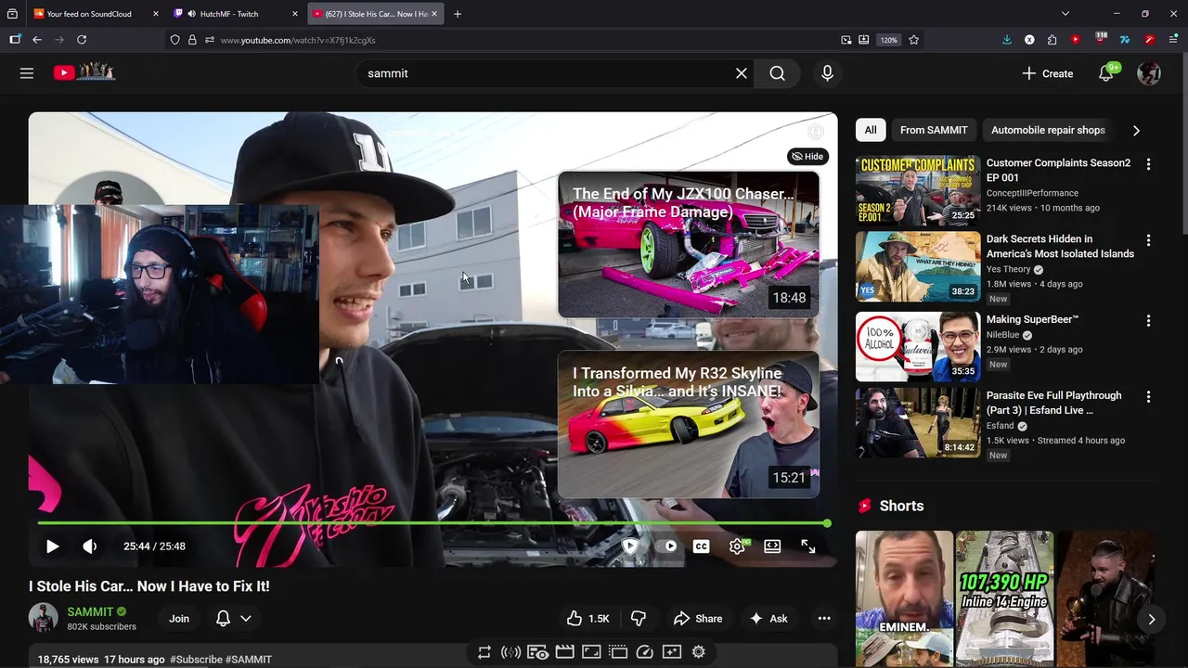1188x668 pixels.
Task: Start voice search with microphone
Action: click(x=827, y=73)
